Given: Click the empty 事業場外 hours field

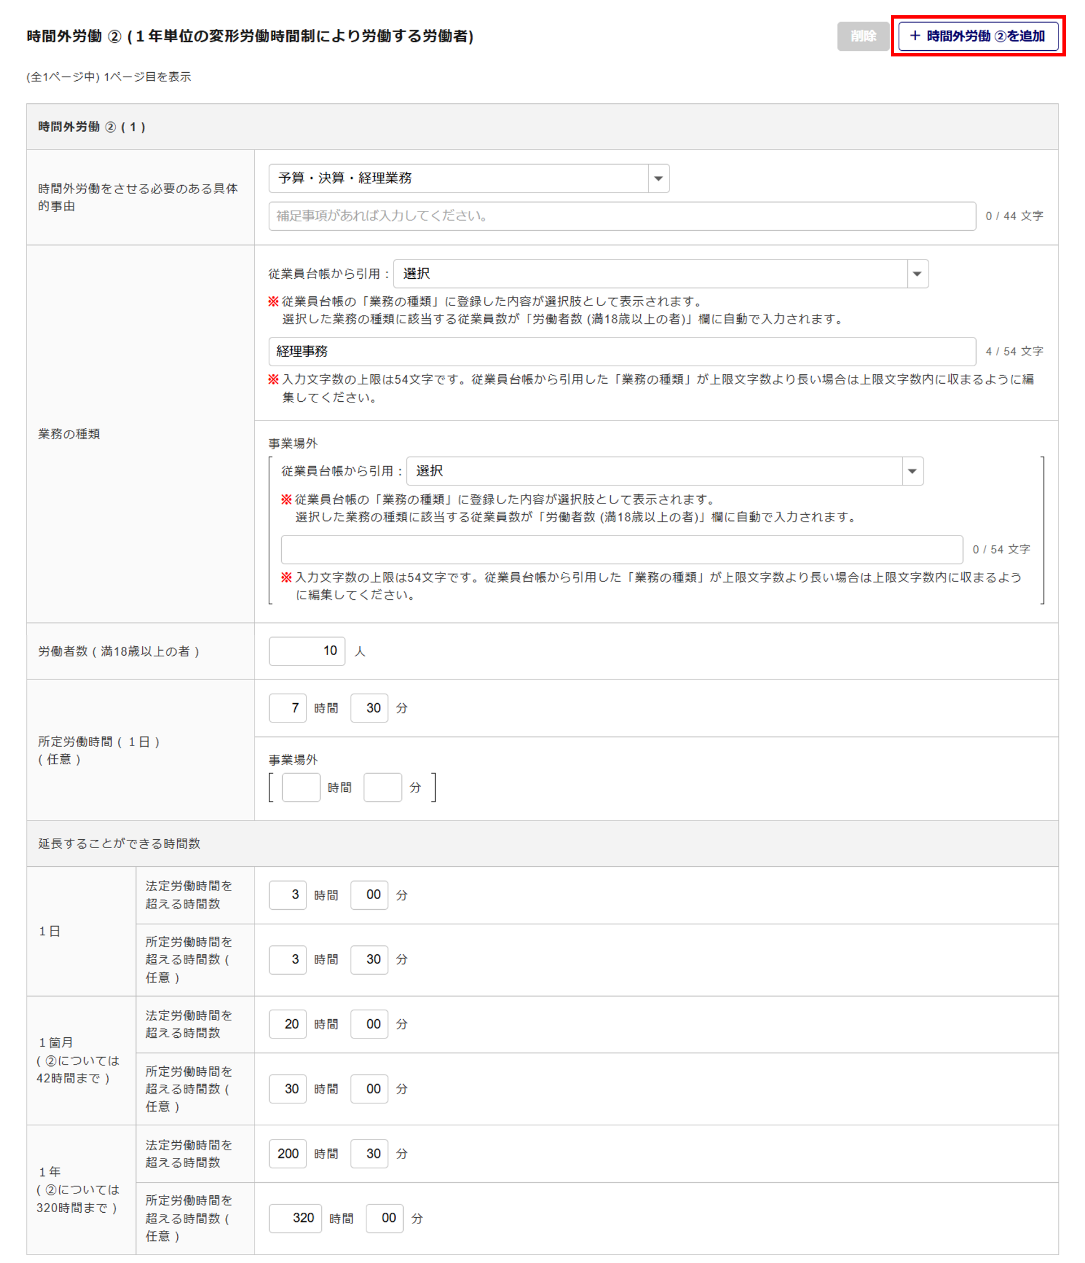Looking at the screenshot, I should (x=301, y=788).
